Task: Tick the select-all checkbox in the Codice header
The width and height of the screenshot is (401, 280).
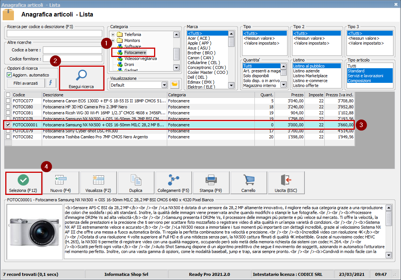Action: coord(8,95)
